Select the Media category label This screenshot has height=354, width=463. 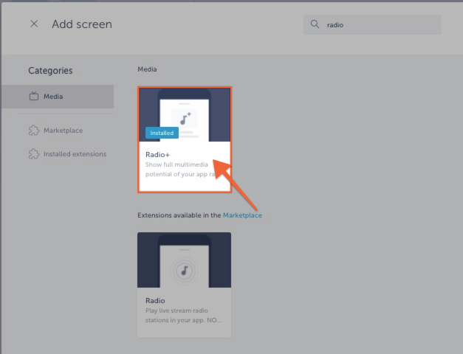[53, 97]
